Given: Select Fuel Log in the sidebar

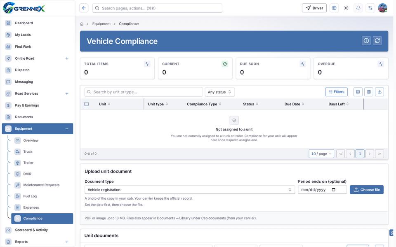Looking at the screenshot, I should 42,196.
